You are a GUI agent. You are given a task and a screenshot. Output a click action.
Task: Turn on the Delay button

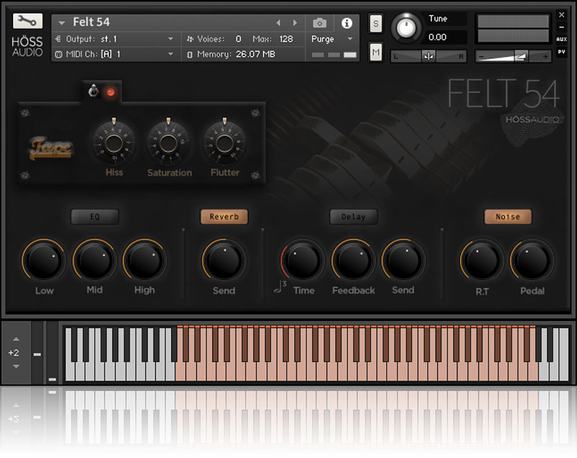click(x=353, y=216)
